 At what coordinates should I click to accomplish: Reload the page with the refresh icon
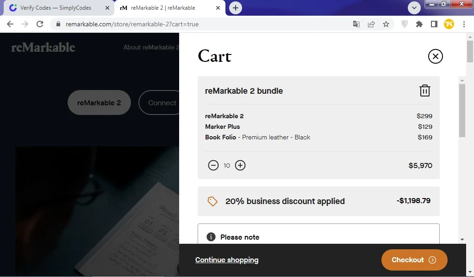pyautogui.click(x=40, y=24)
